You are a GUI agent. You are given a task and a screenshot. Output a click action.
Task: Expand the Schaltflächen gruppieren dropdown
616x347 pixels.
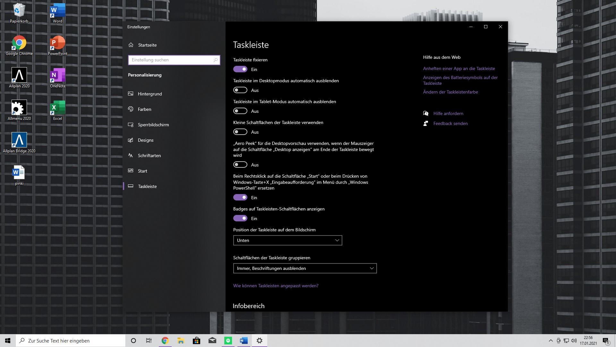(305, 268)
